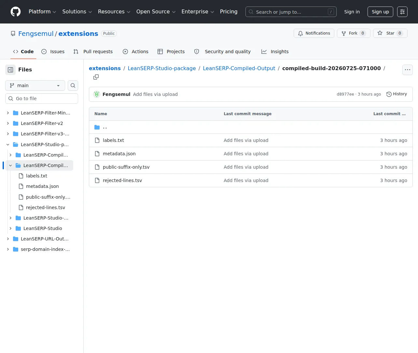This screenshot has height=353, width=418.
Task: Open labels.txt in the sidebar tree
Action: (x=37, y=176)
